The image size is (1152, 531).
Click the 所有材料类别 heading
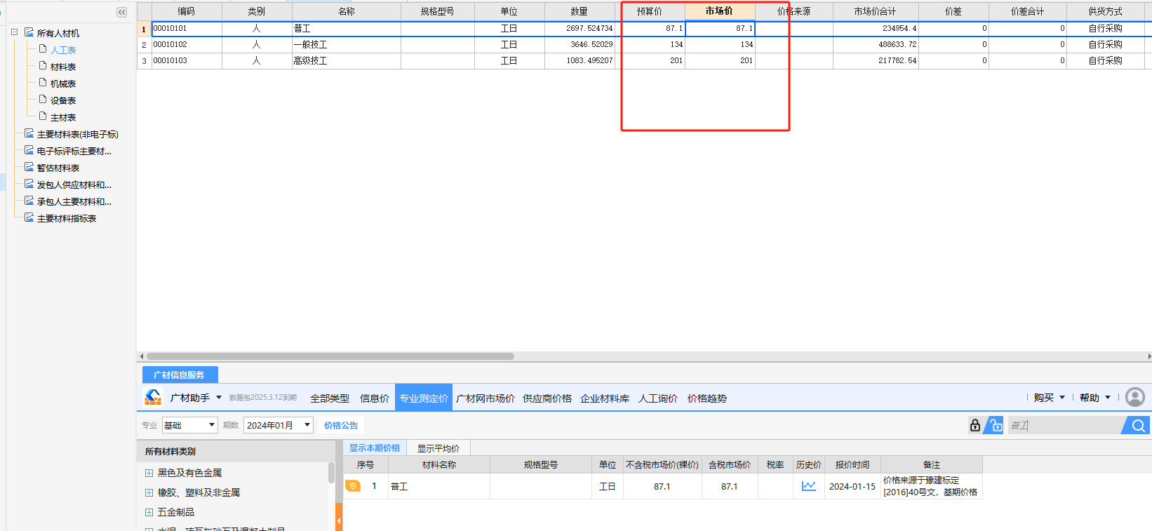[x=170, y=452]
